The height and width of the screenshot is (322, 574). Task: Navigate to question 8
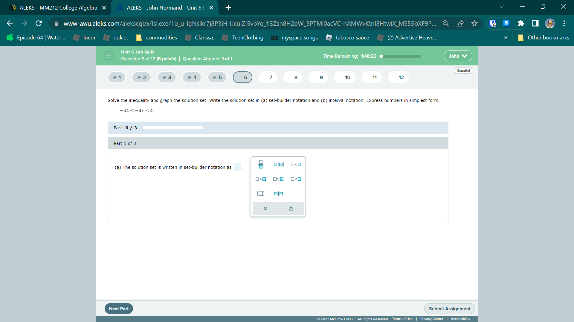(293, 77)
